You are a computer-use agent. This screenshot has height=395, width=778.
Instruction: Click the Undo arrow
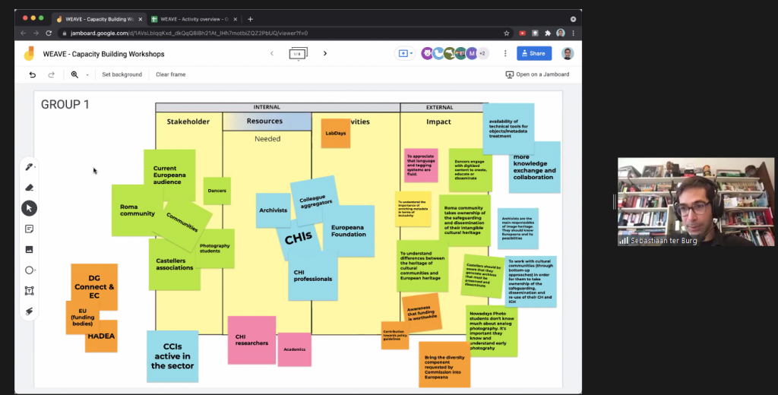coord(33,74)
